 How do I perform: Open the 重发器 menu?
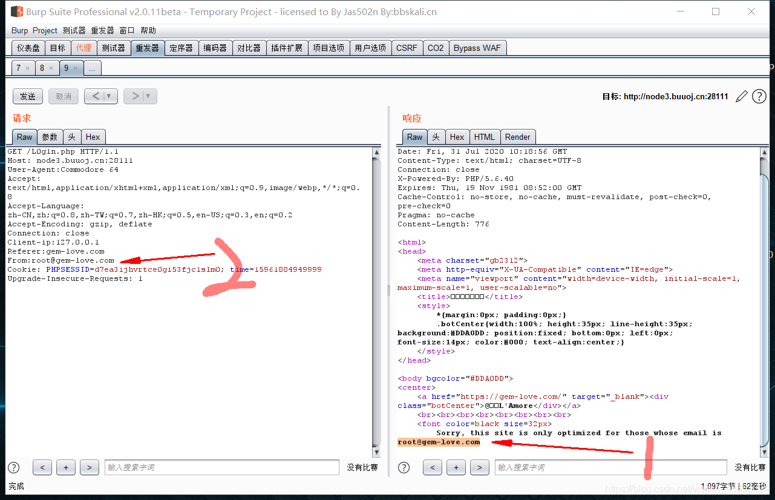point(103,30)
